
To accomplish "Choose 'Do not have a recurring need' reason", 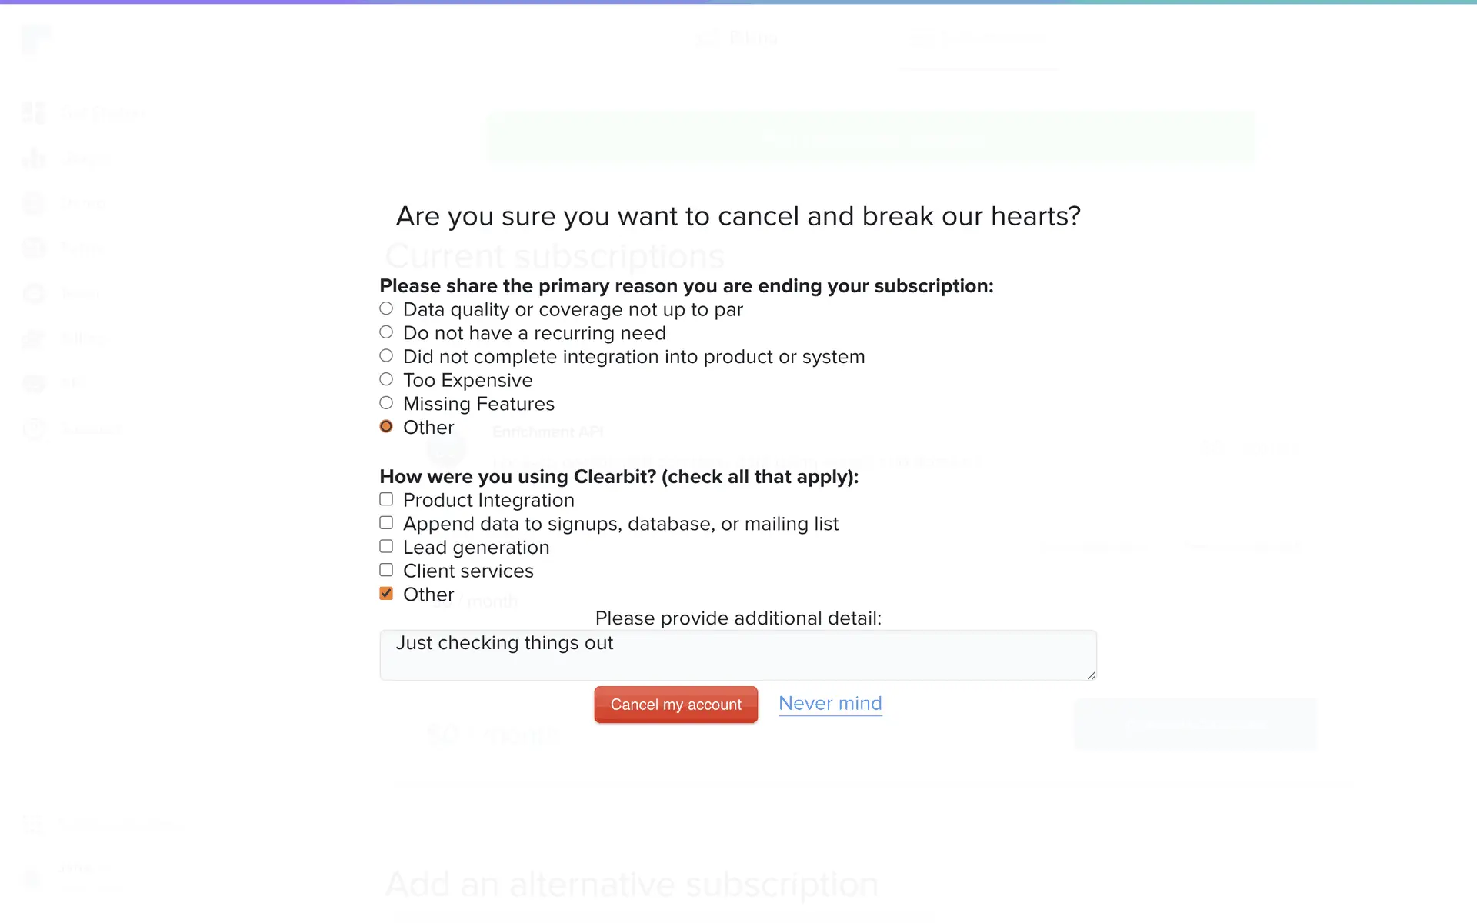I will (x=386, y=332).
